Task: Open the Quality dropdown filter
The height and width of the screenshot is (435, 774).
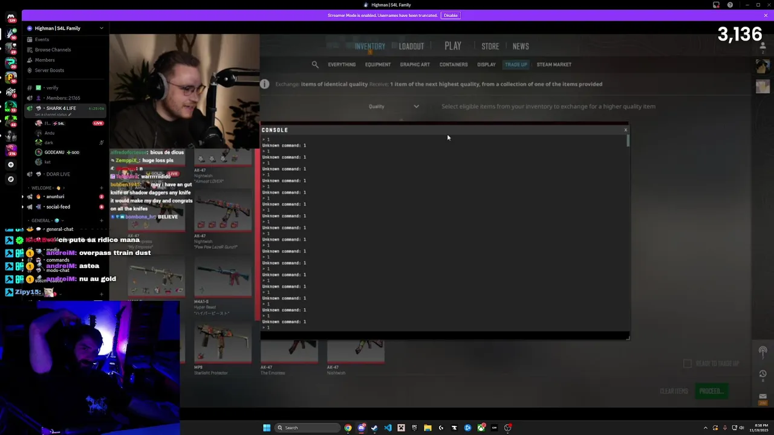Action: [394, 106]
